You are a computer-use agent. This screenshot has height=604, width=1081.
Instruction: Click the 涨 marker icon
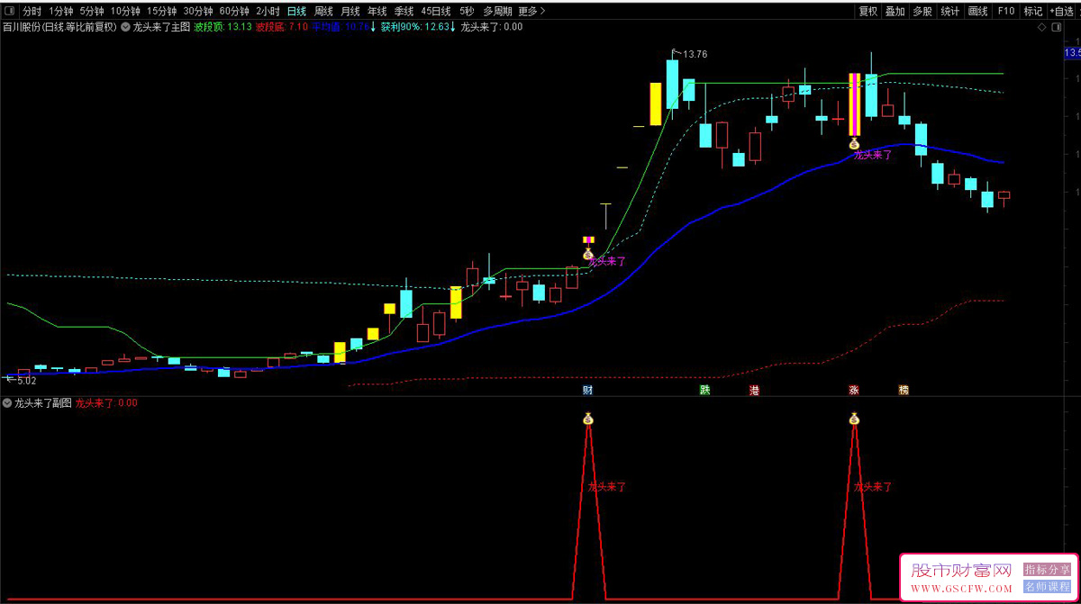coord(853,391)
